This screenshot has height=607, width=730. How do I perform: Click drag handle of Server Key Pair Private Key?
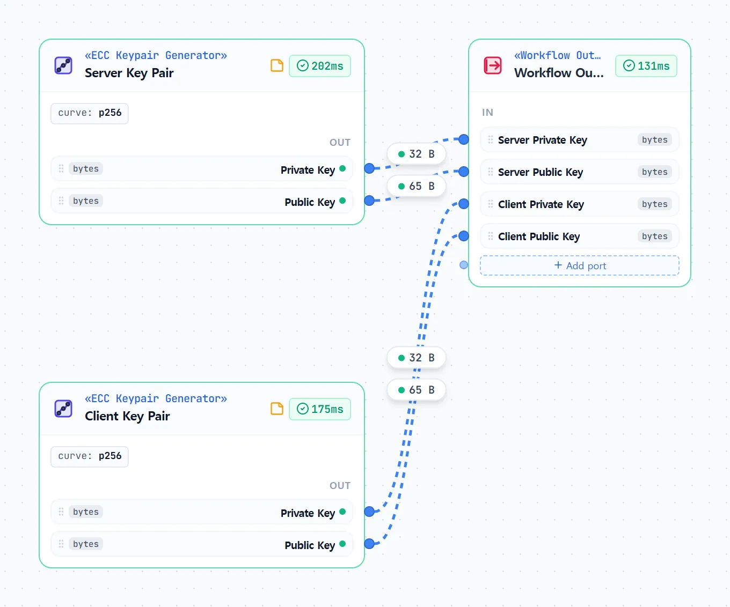[x=61, y=169]
